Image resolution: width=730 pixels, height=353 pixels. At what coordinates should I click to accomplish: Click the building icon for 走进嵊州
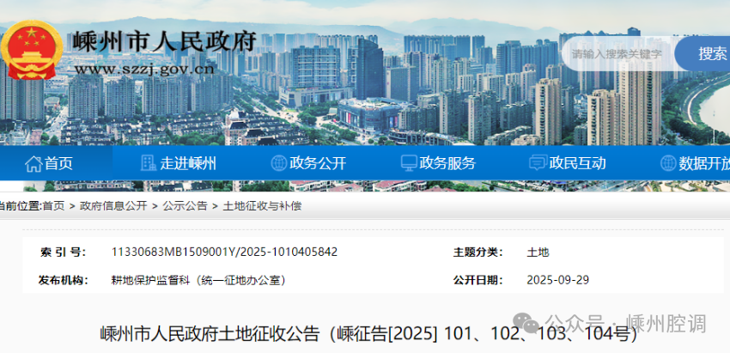point(149,163)
